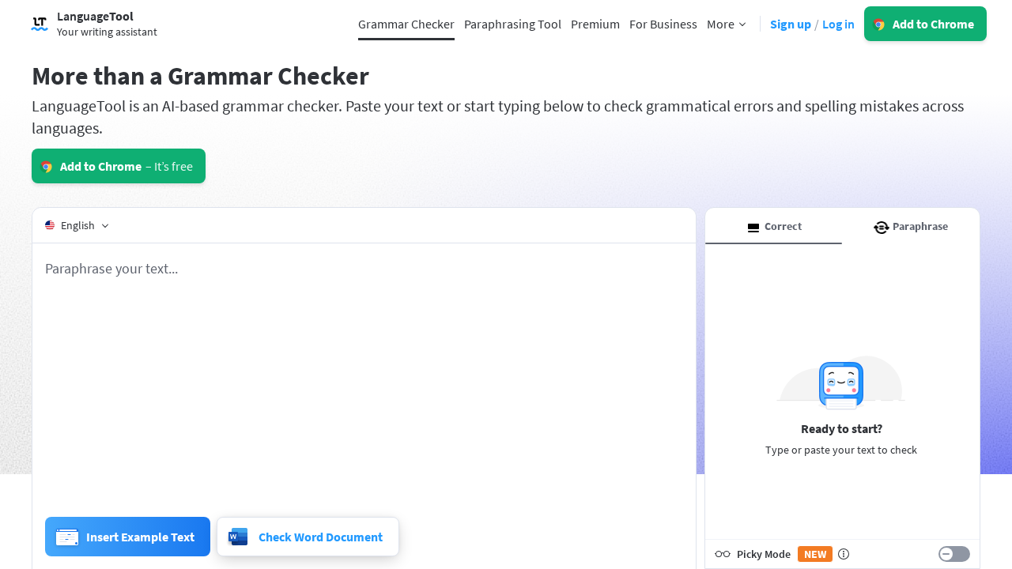This screenshot has height=569, width=1012.
Task: Click the robot mascot illustration
Action: tap(840, 385)
